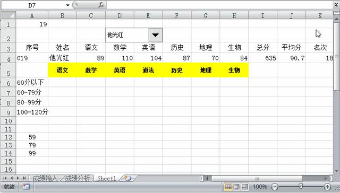Select the 60分以下 cell
Viewport: 340px width, 193px height.
(x=32, y=82)
